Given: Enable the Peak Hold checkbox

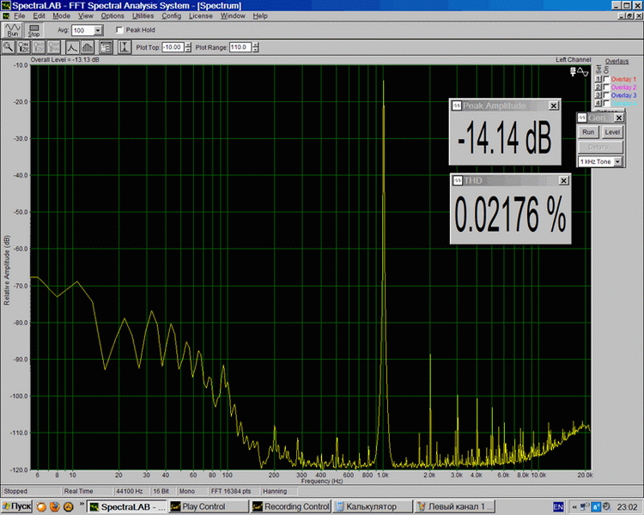Looking at the screenshot, I should coord(119,30).
